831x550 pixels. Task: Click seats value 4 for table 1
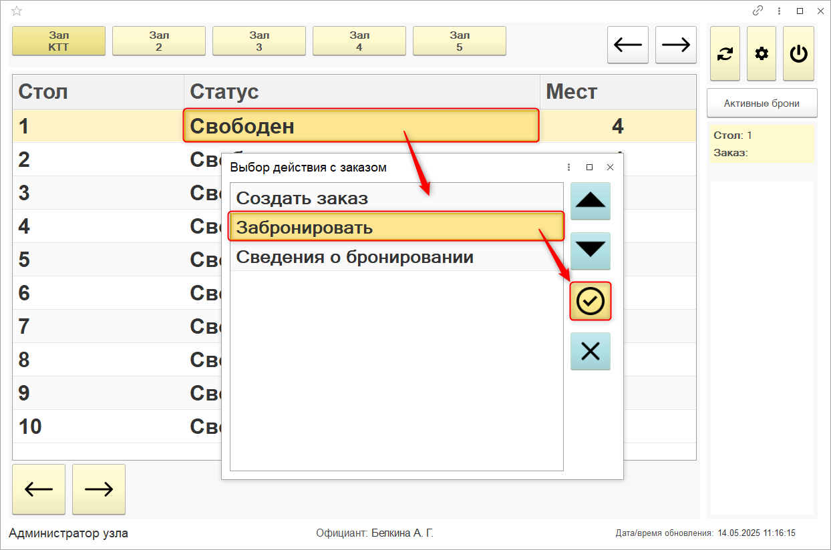point(617,125)
